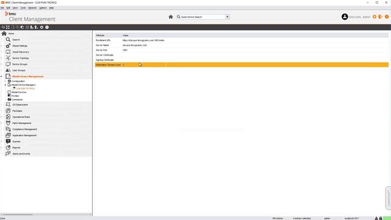Open the Application Management icon
The image size is (391, 220).
tap(8, 135)
